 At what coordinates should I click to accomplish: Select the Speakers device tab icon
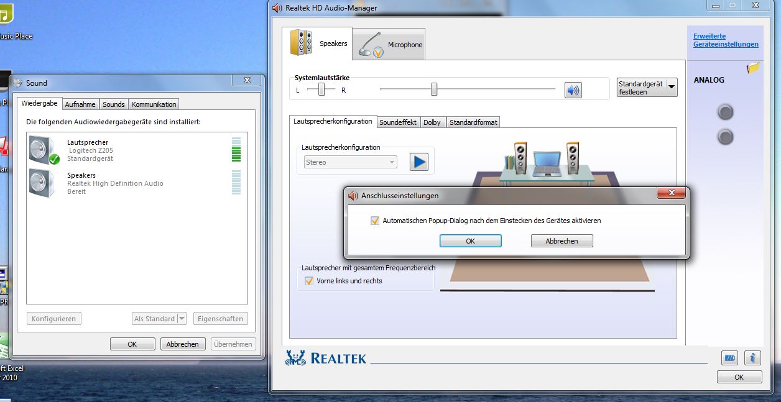pyautogui.click(x=302, y=43)
